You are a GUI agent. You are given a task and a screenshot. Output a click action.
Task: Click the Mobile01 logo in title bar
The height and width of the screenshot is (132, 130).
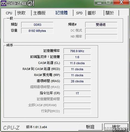tap(17, 3)
